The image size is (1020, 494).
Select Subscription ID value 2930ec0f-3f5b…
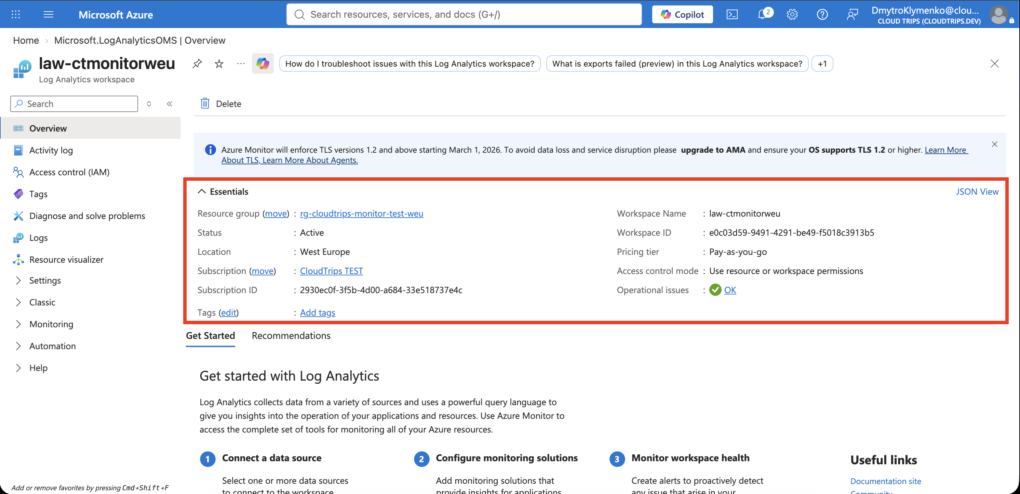pos(381,290)
